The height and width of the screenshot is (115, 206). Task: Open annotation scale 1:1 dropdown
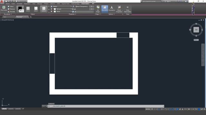pyautogui.click(x=185, y=109)
